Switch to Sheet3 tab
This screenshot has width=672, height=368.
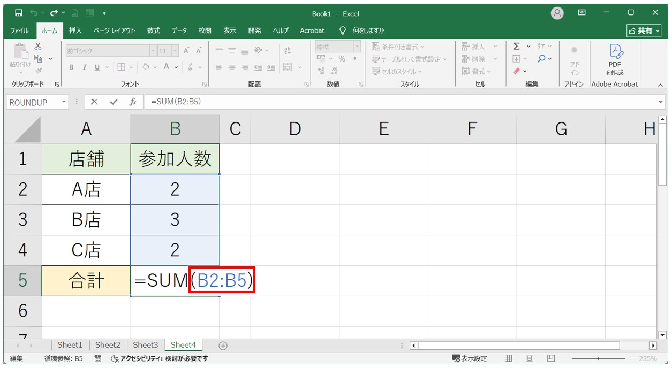[146, 345]
